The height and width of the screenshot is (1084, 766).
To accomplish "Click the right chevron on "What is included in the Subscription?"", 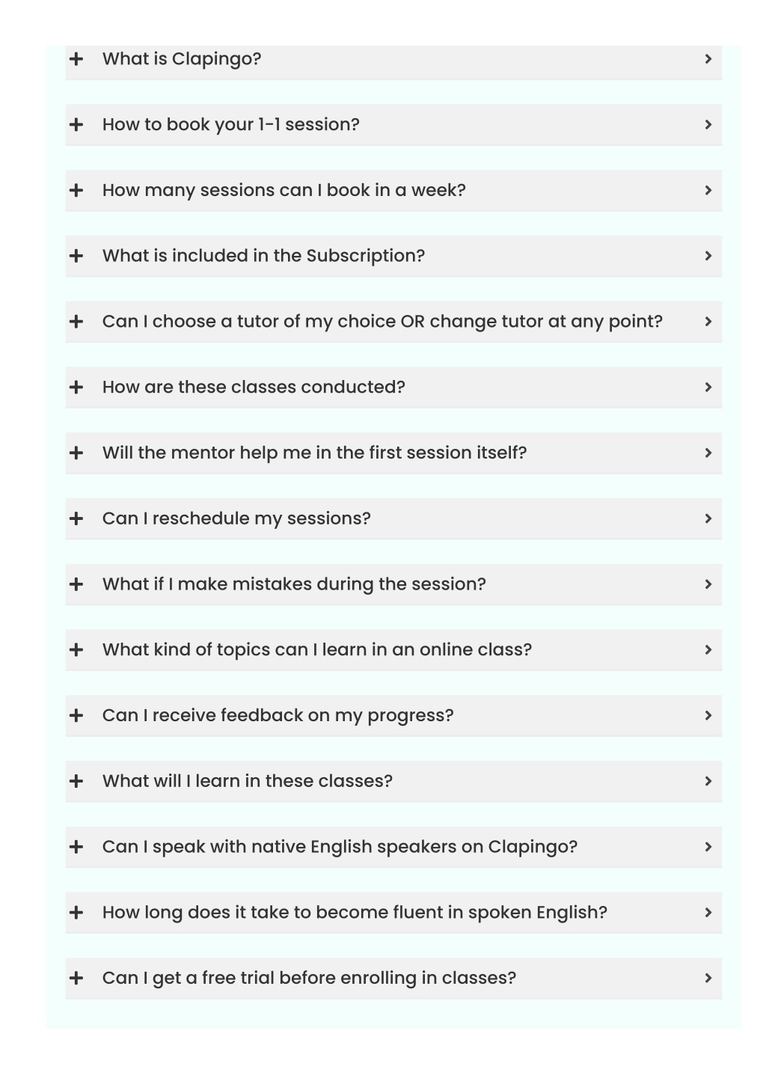I will (708, 256).
